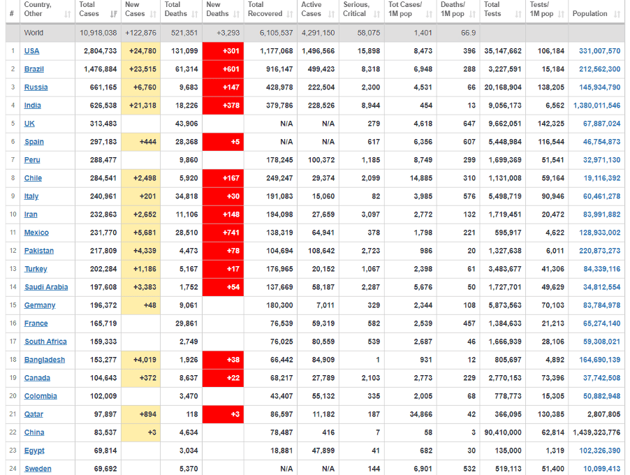The width and height of the screenshot is (630, 475).
Task: Sort by Tot Cases/1M pop icon
Action: coord(429,15)
